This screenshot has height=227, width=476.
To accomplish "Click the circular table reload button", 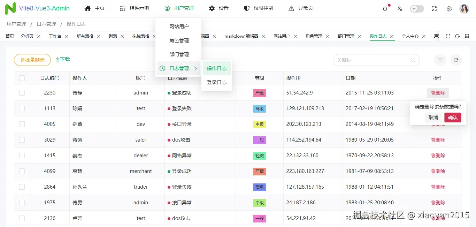I will point(456,60).
